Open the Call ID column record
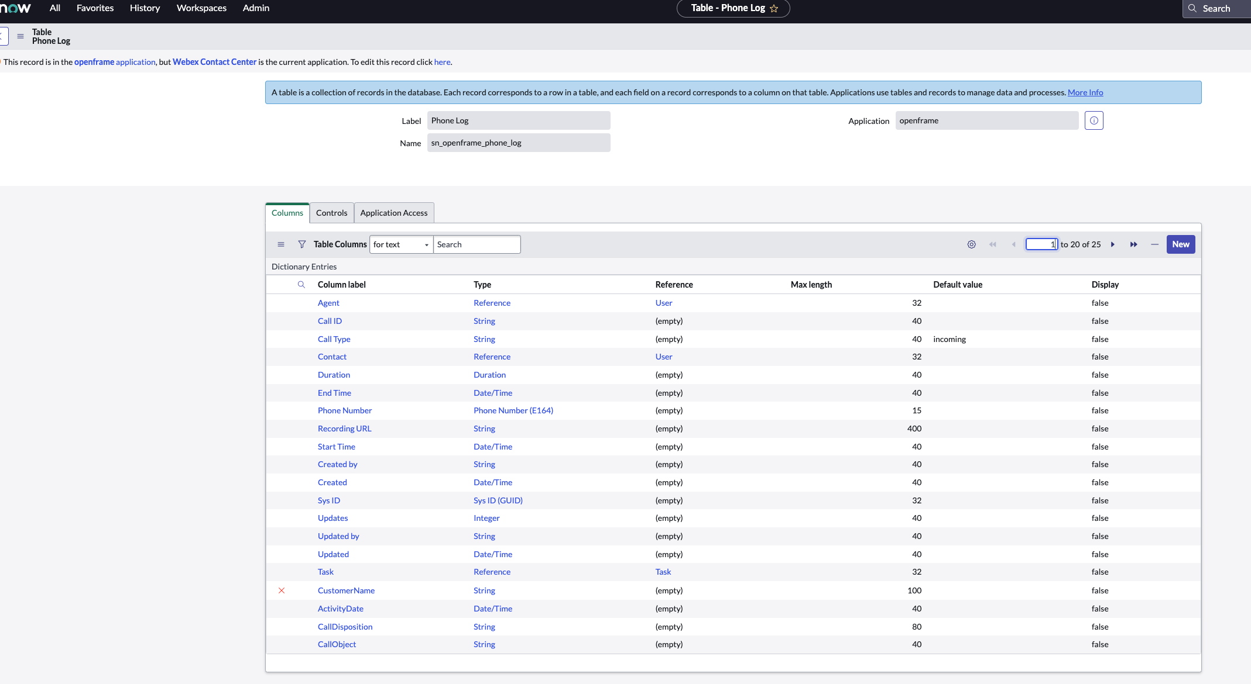The height and width of the screenshot is (684, 1251). pos(330,321)
